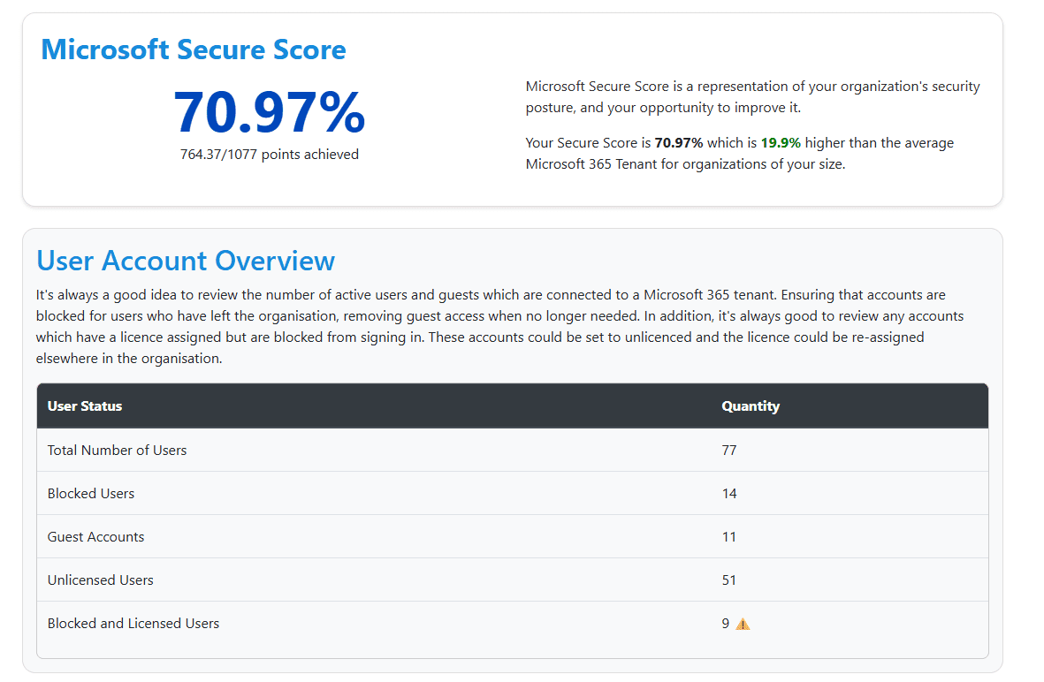Click the warning icon beside the 9 count
This screenshot has height=682, width=1044.
click(743, 624)
